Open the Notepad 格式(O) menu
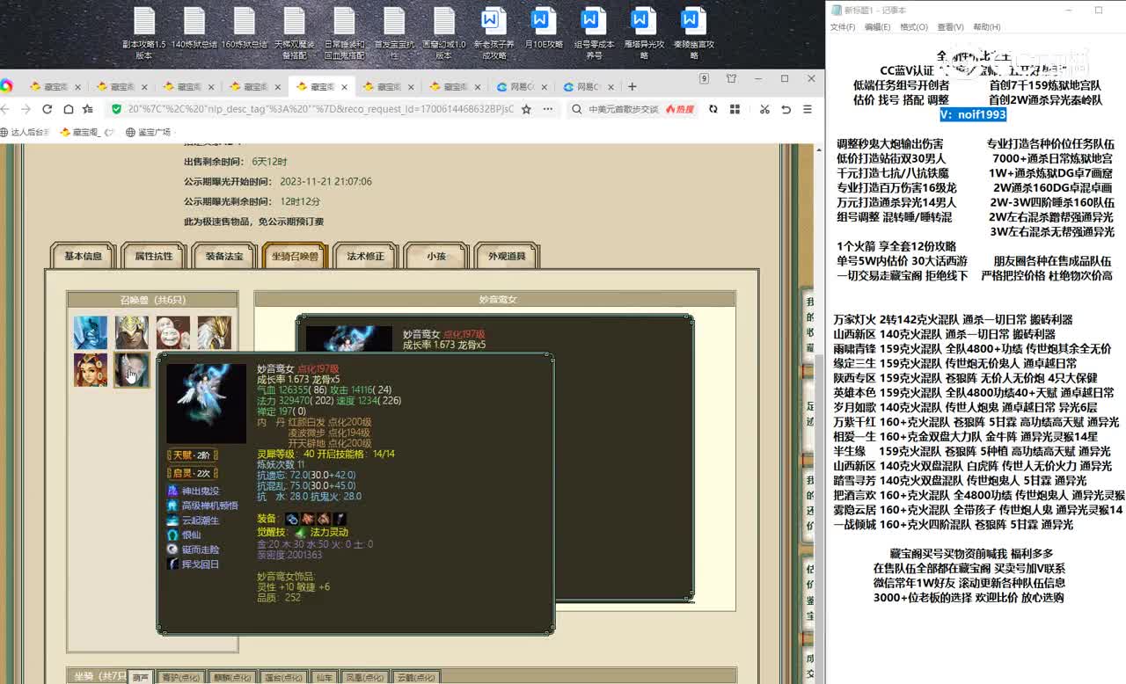This screenshot has height=684, width=1126. coord(913,27)
